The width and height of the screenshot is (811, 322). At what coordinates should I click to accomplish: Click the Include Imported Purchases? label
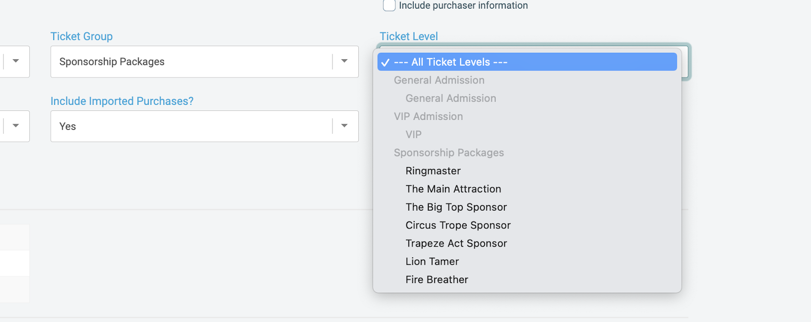click(122, 101)
